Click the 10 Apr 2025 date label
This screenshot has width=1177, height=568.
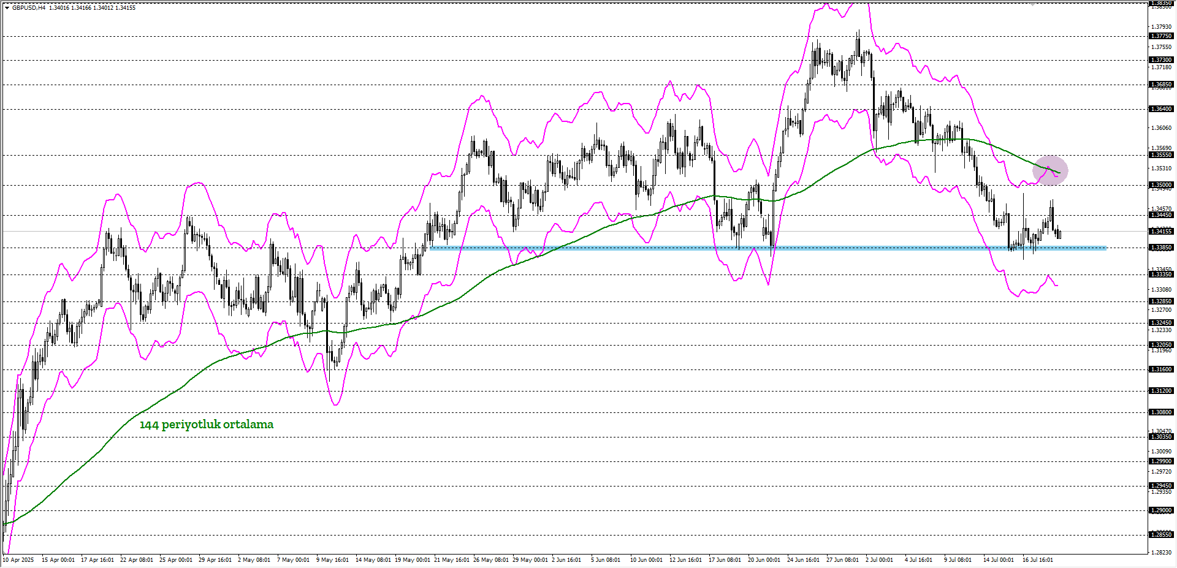pyautogui.click(x=18, y=560)
